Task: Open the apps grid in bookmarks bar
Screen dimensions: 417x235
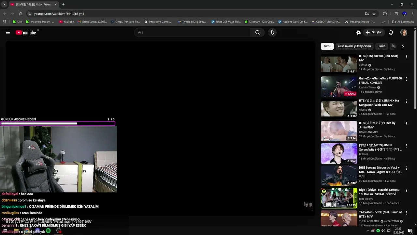Action: tap(4, 22)
